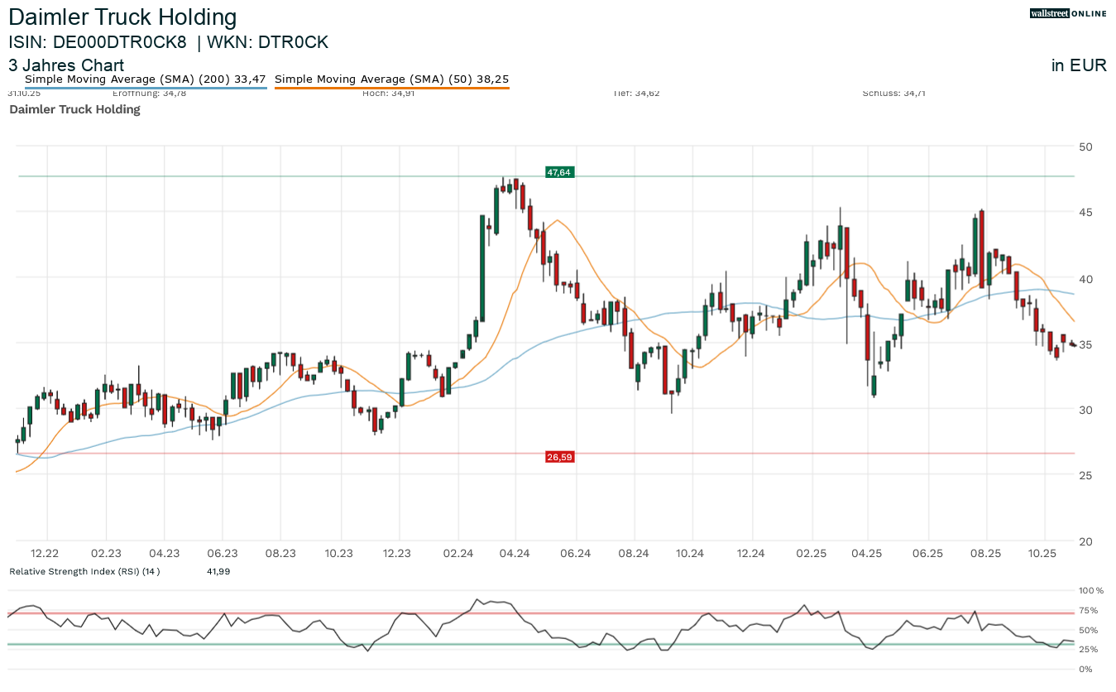Screen dimensions: 1116x692
Task: Click the 20 price axis label
Action: [1085, 541]
